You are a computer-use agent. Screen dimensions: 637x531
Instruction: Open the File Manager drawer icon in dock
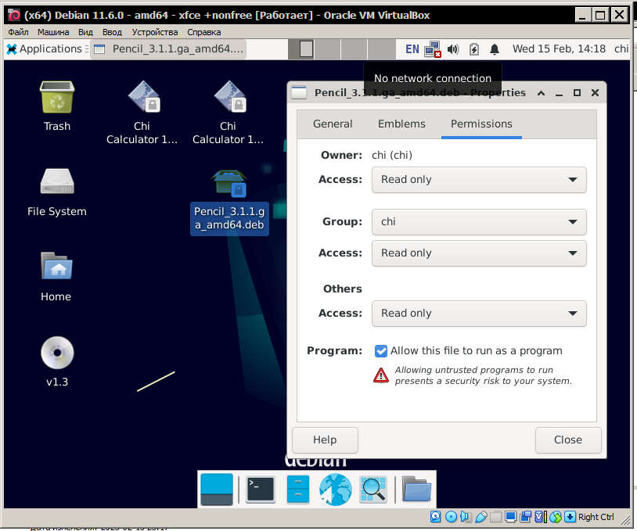pos(298,490)
